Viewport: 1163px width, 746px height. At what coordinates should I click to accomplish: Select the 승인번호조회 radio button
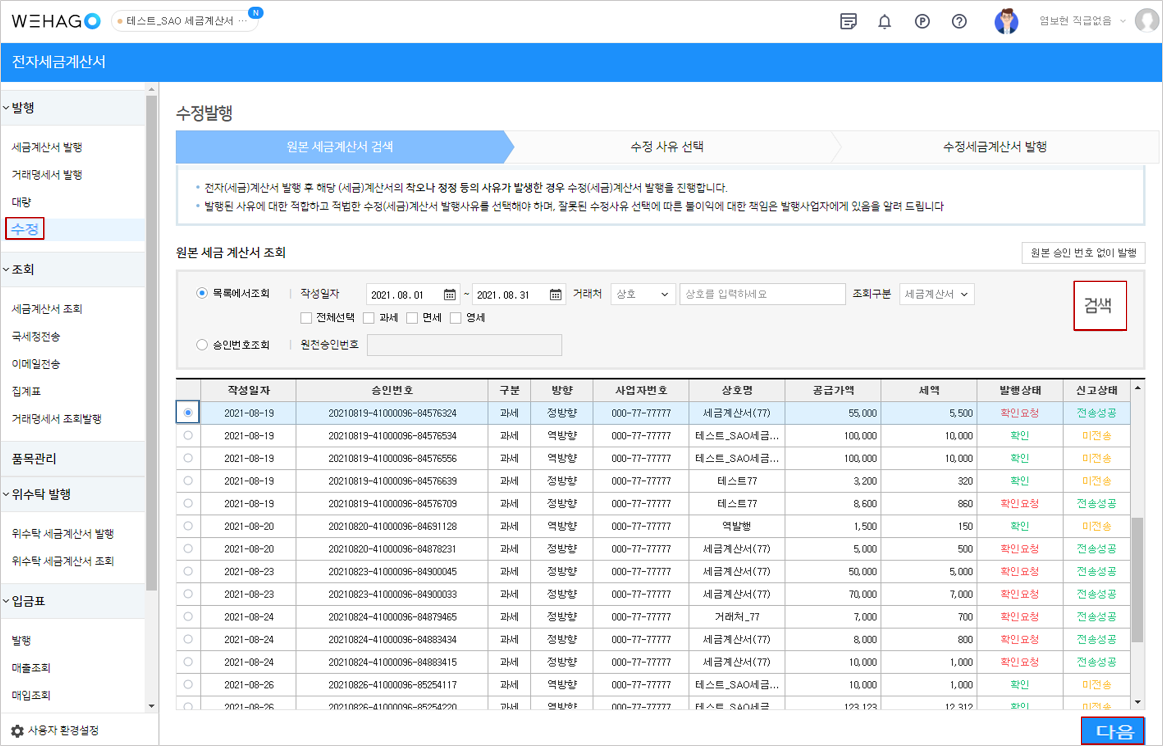pyautogui.click(x=202, y=345)
